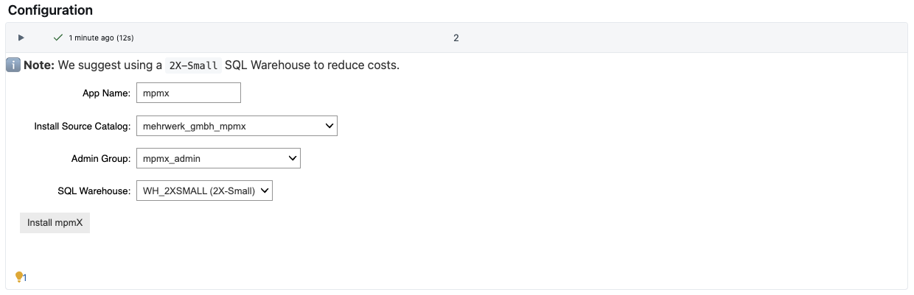Click the chevron on WH_2XSMALL select
The height and width of the screenshot is (295, 914).
click(x=265, y=191)
